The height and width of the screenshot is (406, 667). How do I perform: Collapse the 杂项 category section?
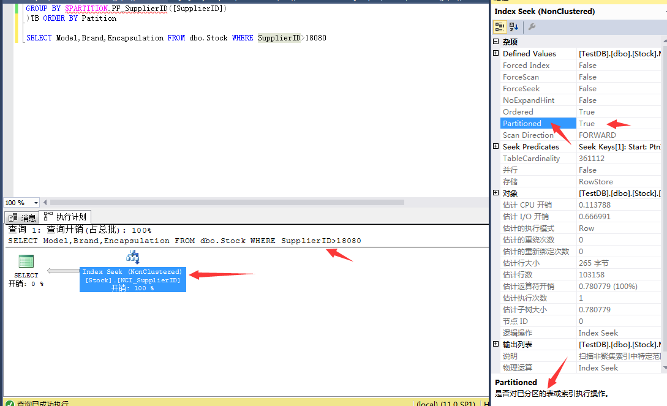tap(496, 42)
